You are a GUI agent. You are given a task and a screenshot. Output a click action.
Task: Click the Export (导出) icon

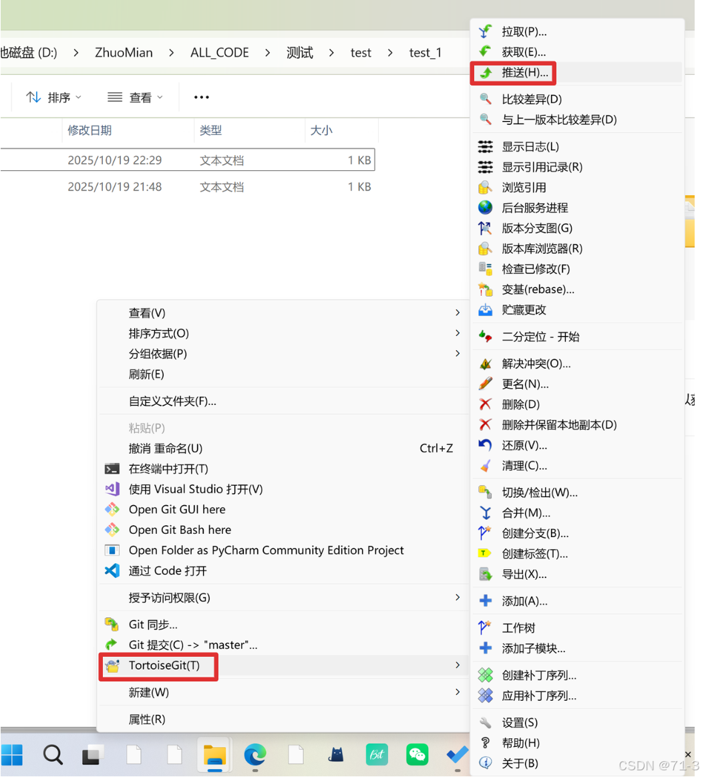[x=485, y=575]
